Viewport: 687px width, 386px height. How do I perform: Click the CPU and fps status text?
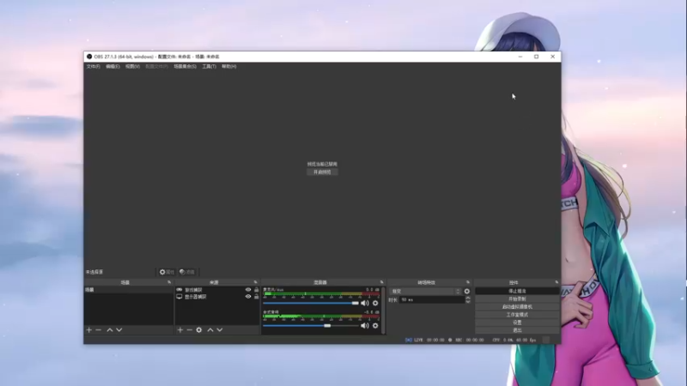point(514,340)
